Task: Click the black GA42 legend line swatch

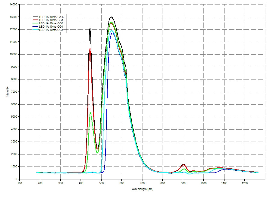Action: coord(36,17)
